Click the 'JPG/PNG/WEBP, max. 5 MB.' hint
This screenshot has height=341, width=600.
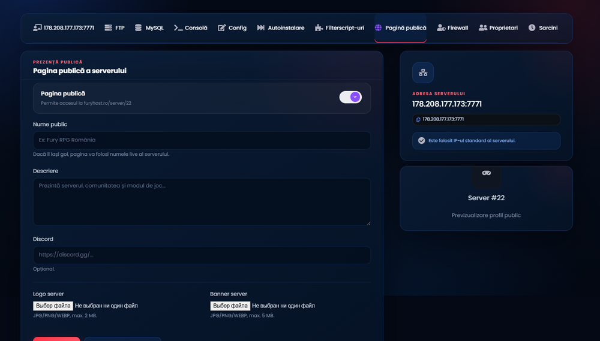[242, 316]
